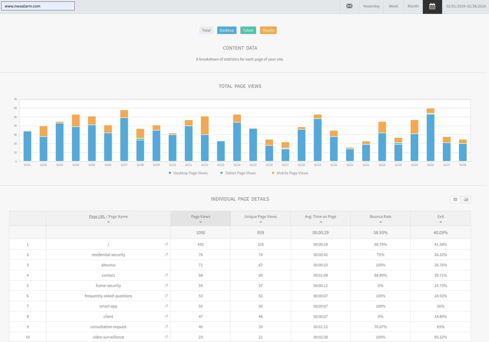Open external link for video-surveillance page

pos(166,337)
